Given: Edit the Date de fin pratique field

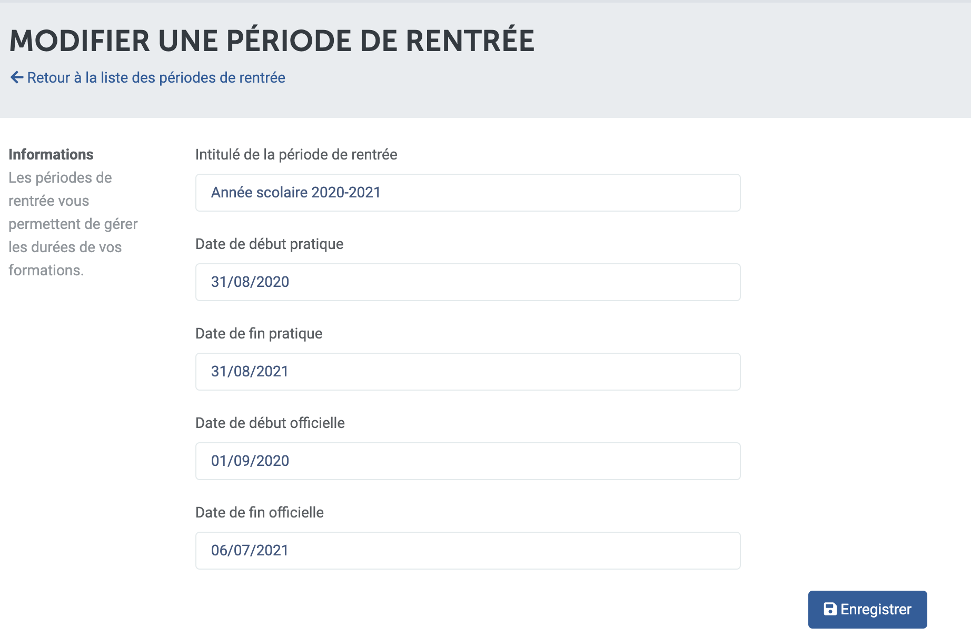Looking at the screenshot, I should point(468,372).
